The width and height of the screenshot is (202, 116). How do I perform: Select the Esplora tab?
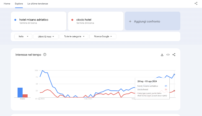(x=19, y=4)
